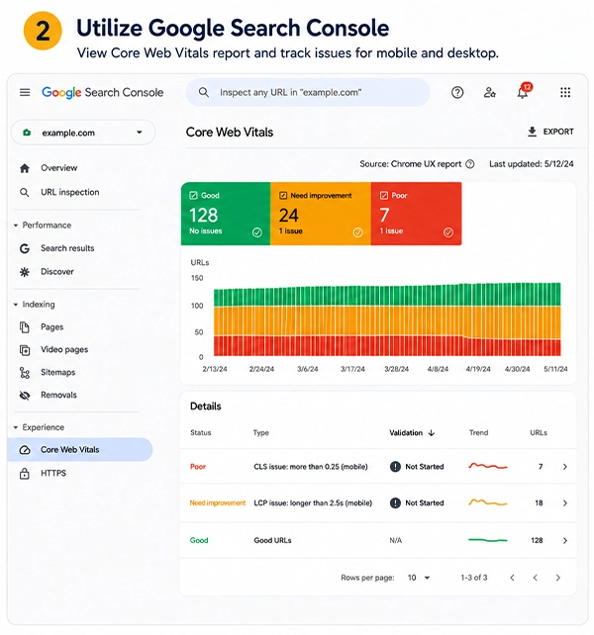Sort by the Validation column arrow
The width and height of the screenshot is (594, 635).
(432, 433)
